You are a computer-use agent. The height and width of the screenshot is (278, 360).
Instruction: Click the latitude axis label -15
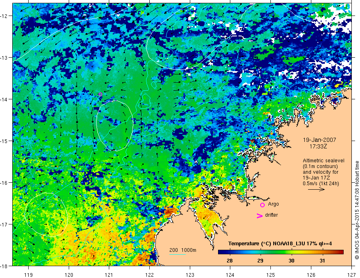(4, 141)
